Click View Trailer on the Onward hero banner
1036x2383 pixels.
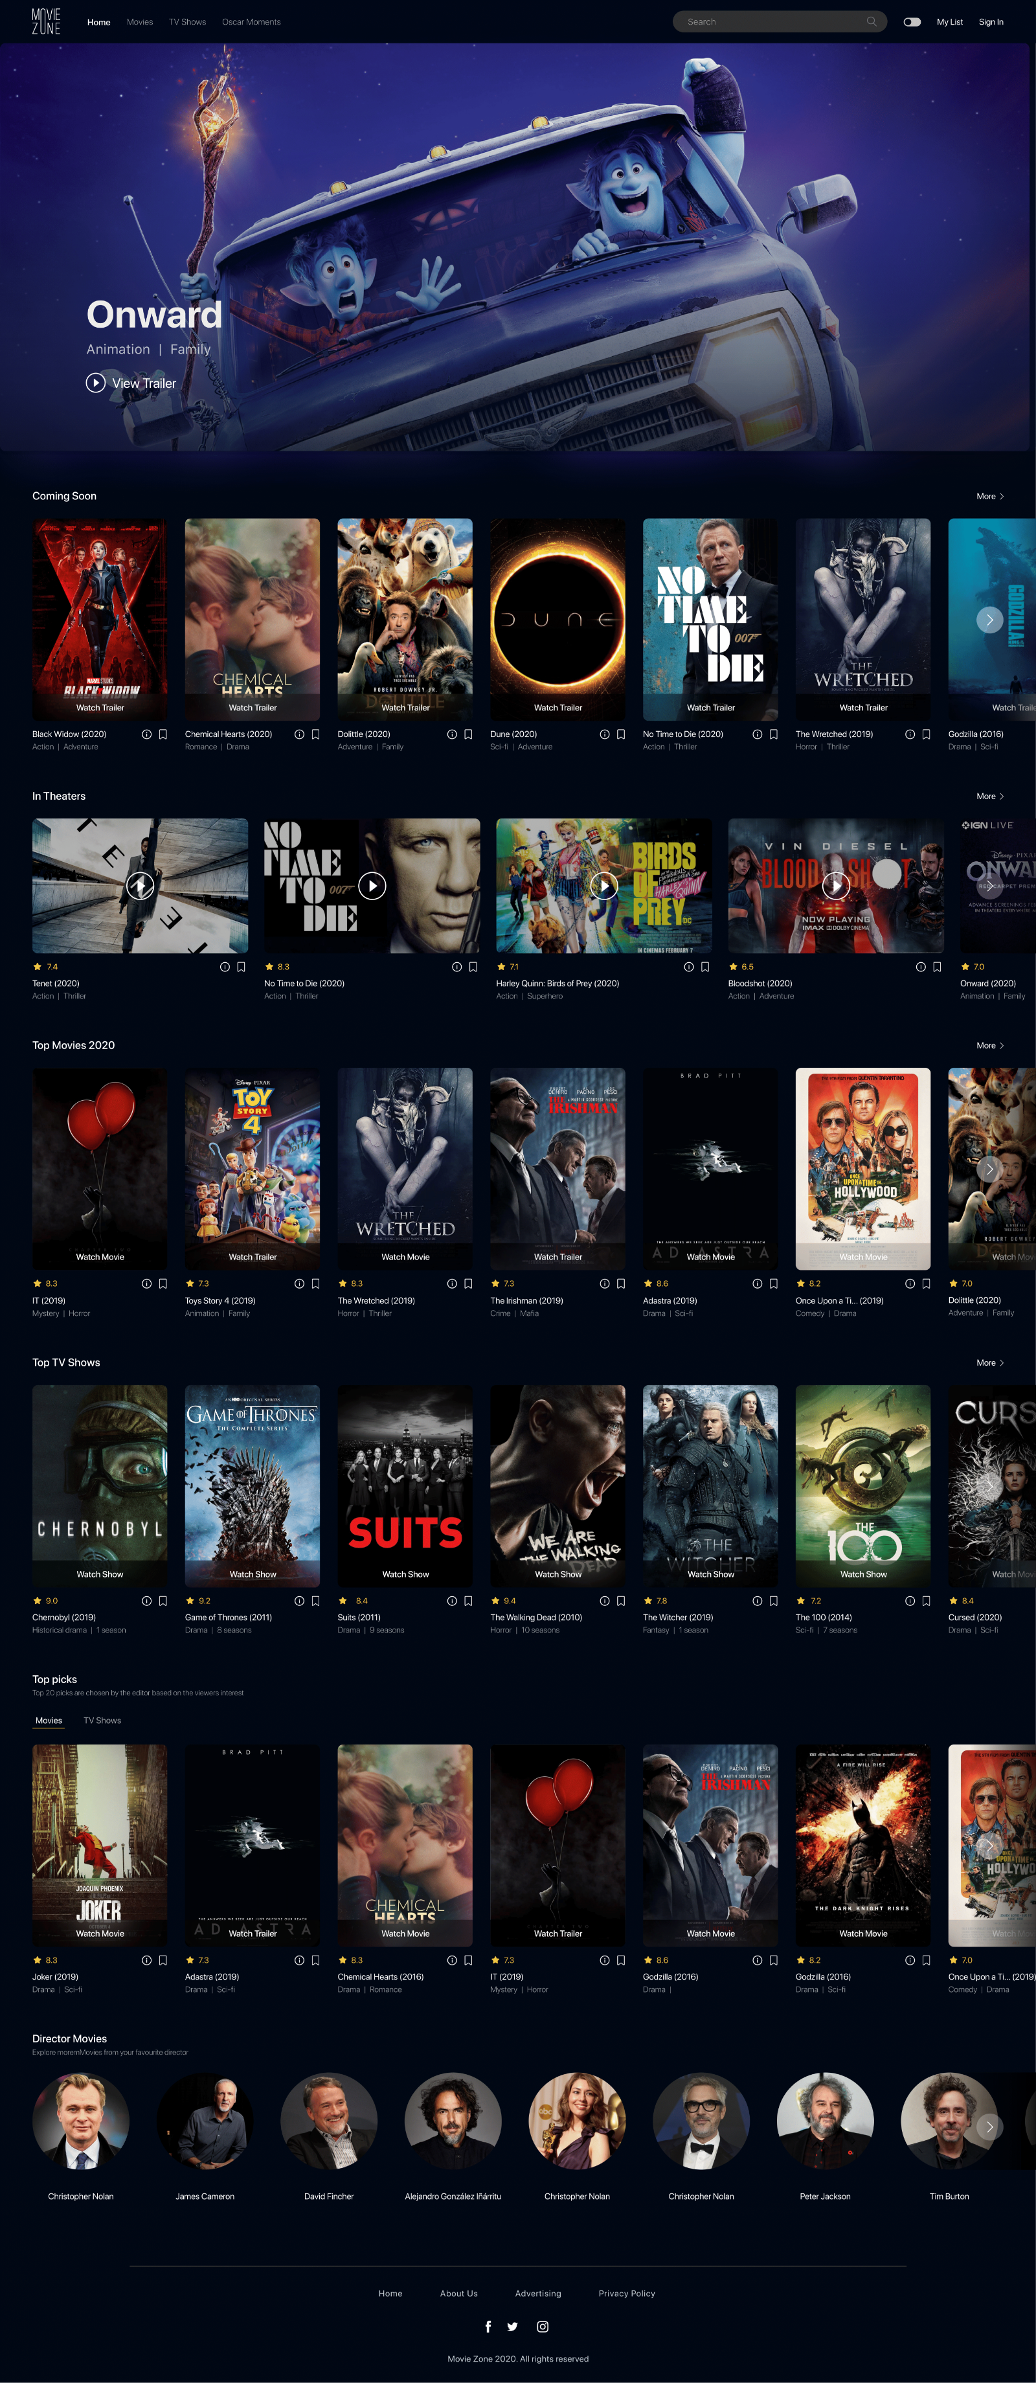tap(130, 382)
